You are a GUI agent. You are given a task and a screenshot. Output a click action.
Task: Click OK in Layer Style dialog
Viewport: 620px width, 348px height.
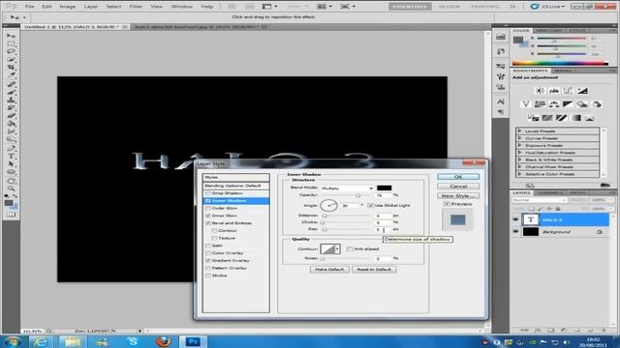[x=458, y=177]
